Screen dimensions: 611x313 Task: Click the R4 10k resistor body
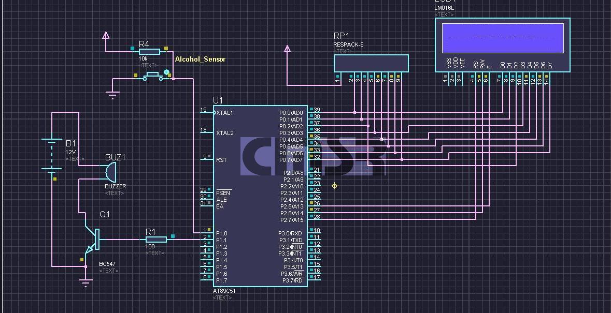[x=149, y=52]
